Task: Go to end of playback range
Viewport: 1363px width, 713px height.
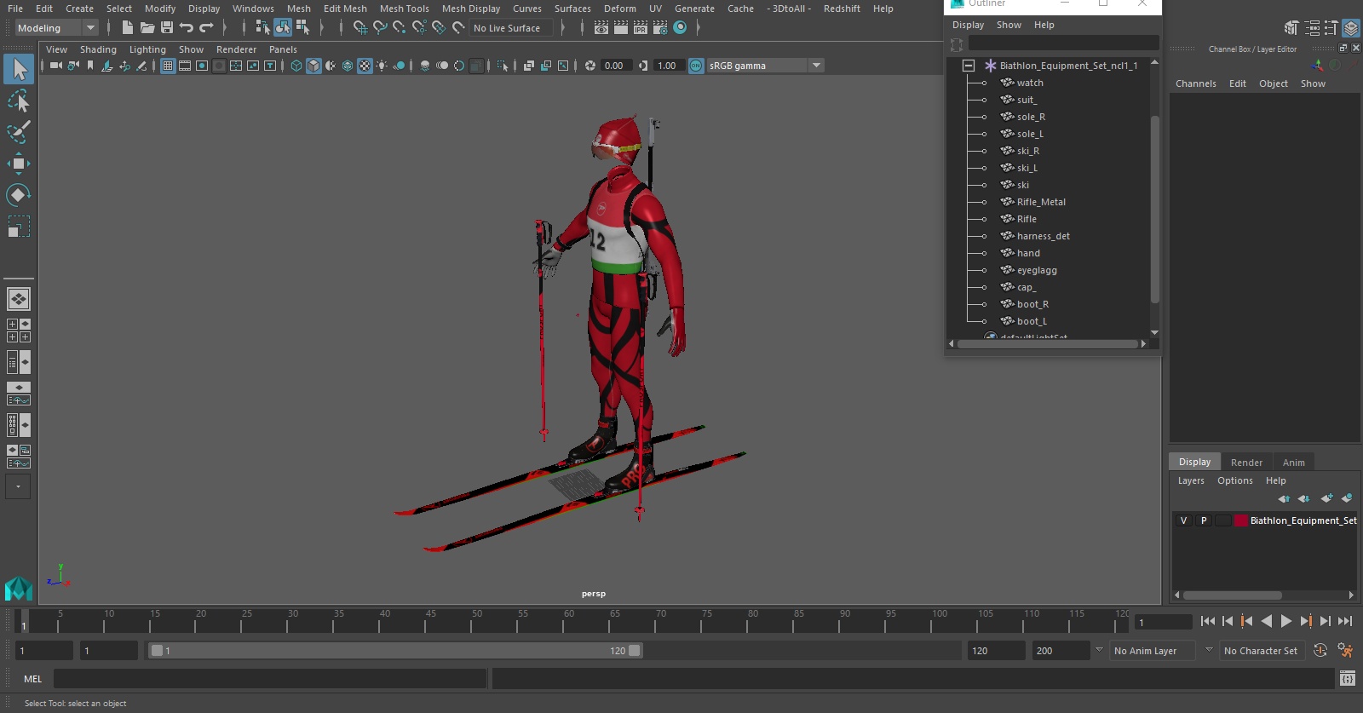Action: coord(1345,621)
